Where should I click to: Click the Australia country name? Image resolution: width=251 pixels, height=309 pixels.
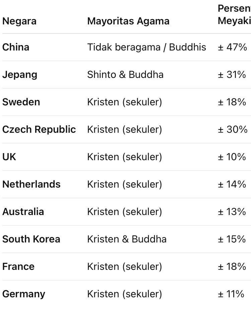pos(23,212)
